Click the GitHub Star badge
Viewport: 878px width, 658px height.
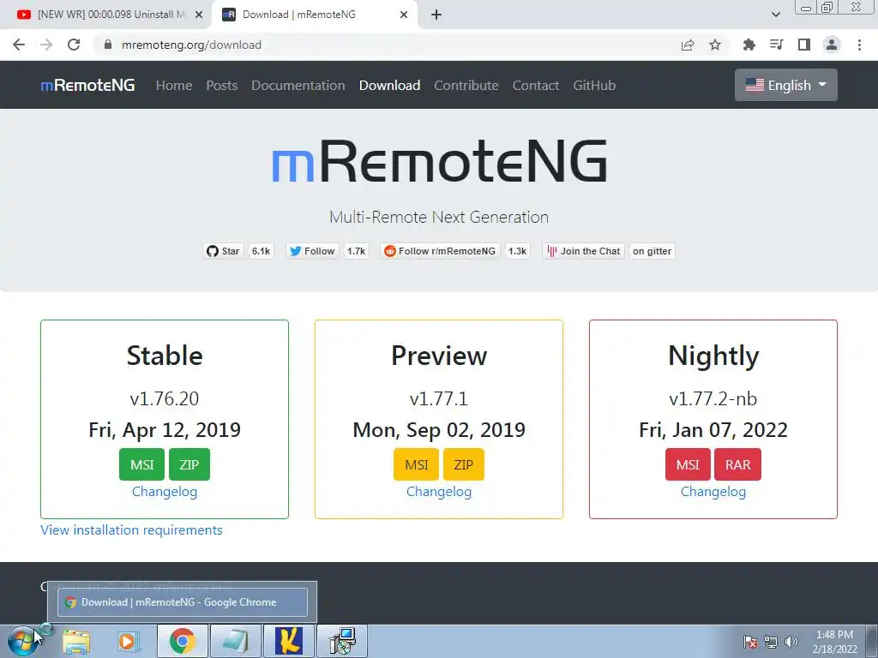coord(223,251)
